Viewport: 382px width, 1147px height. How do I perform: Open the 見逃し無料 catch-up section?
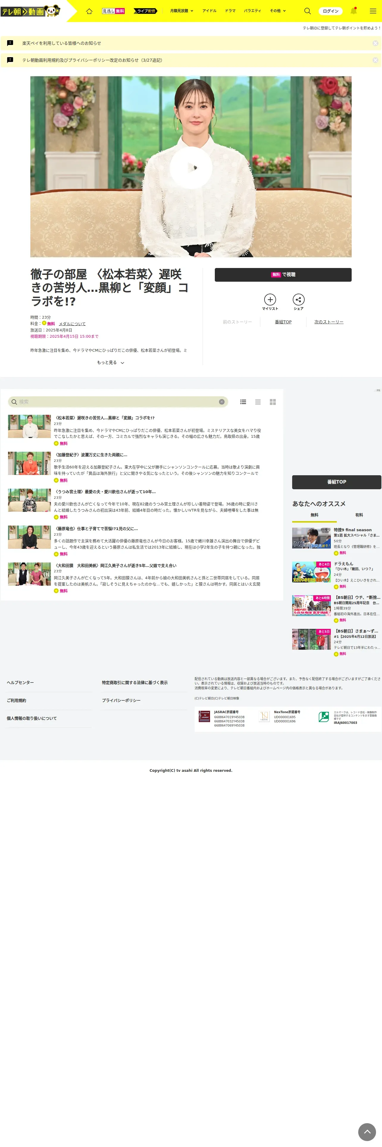(113, 11)
